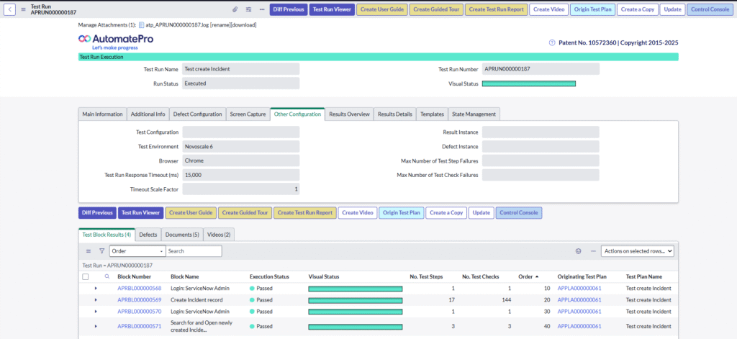The height and width of the screenshot is (339, 737).
Task: Click the lower Create a Copy button
Action: coord(446,212)
